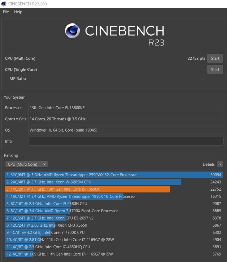This screenshot has width=227, height=262.
Task: Open the Help menu
Action: pos(18,12)
